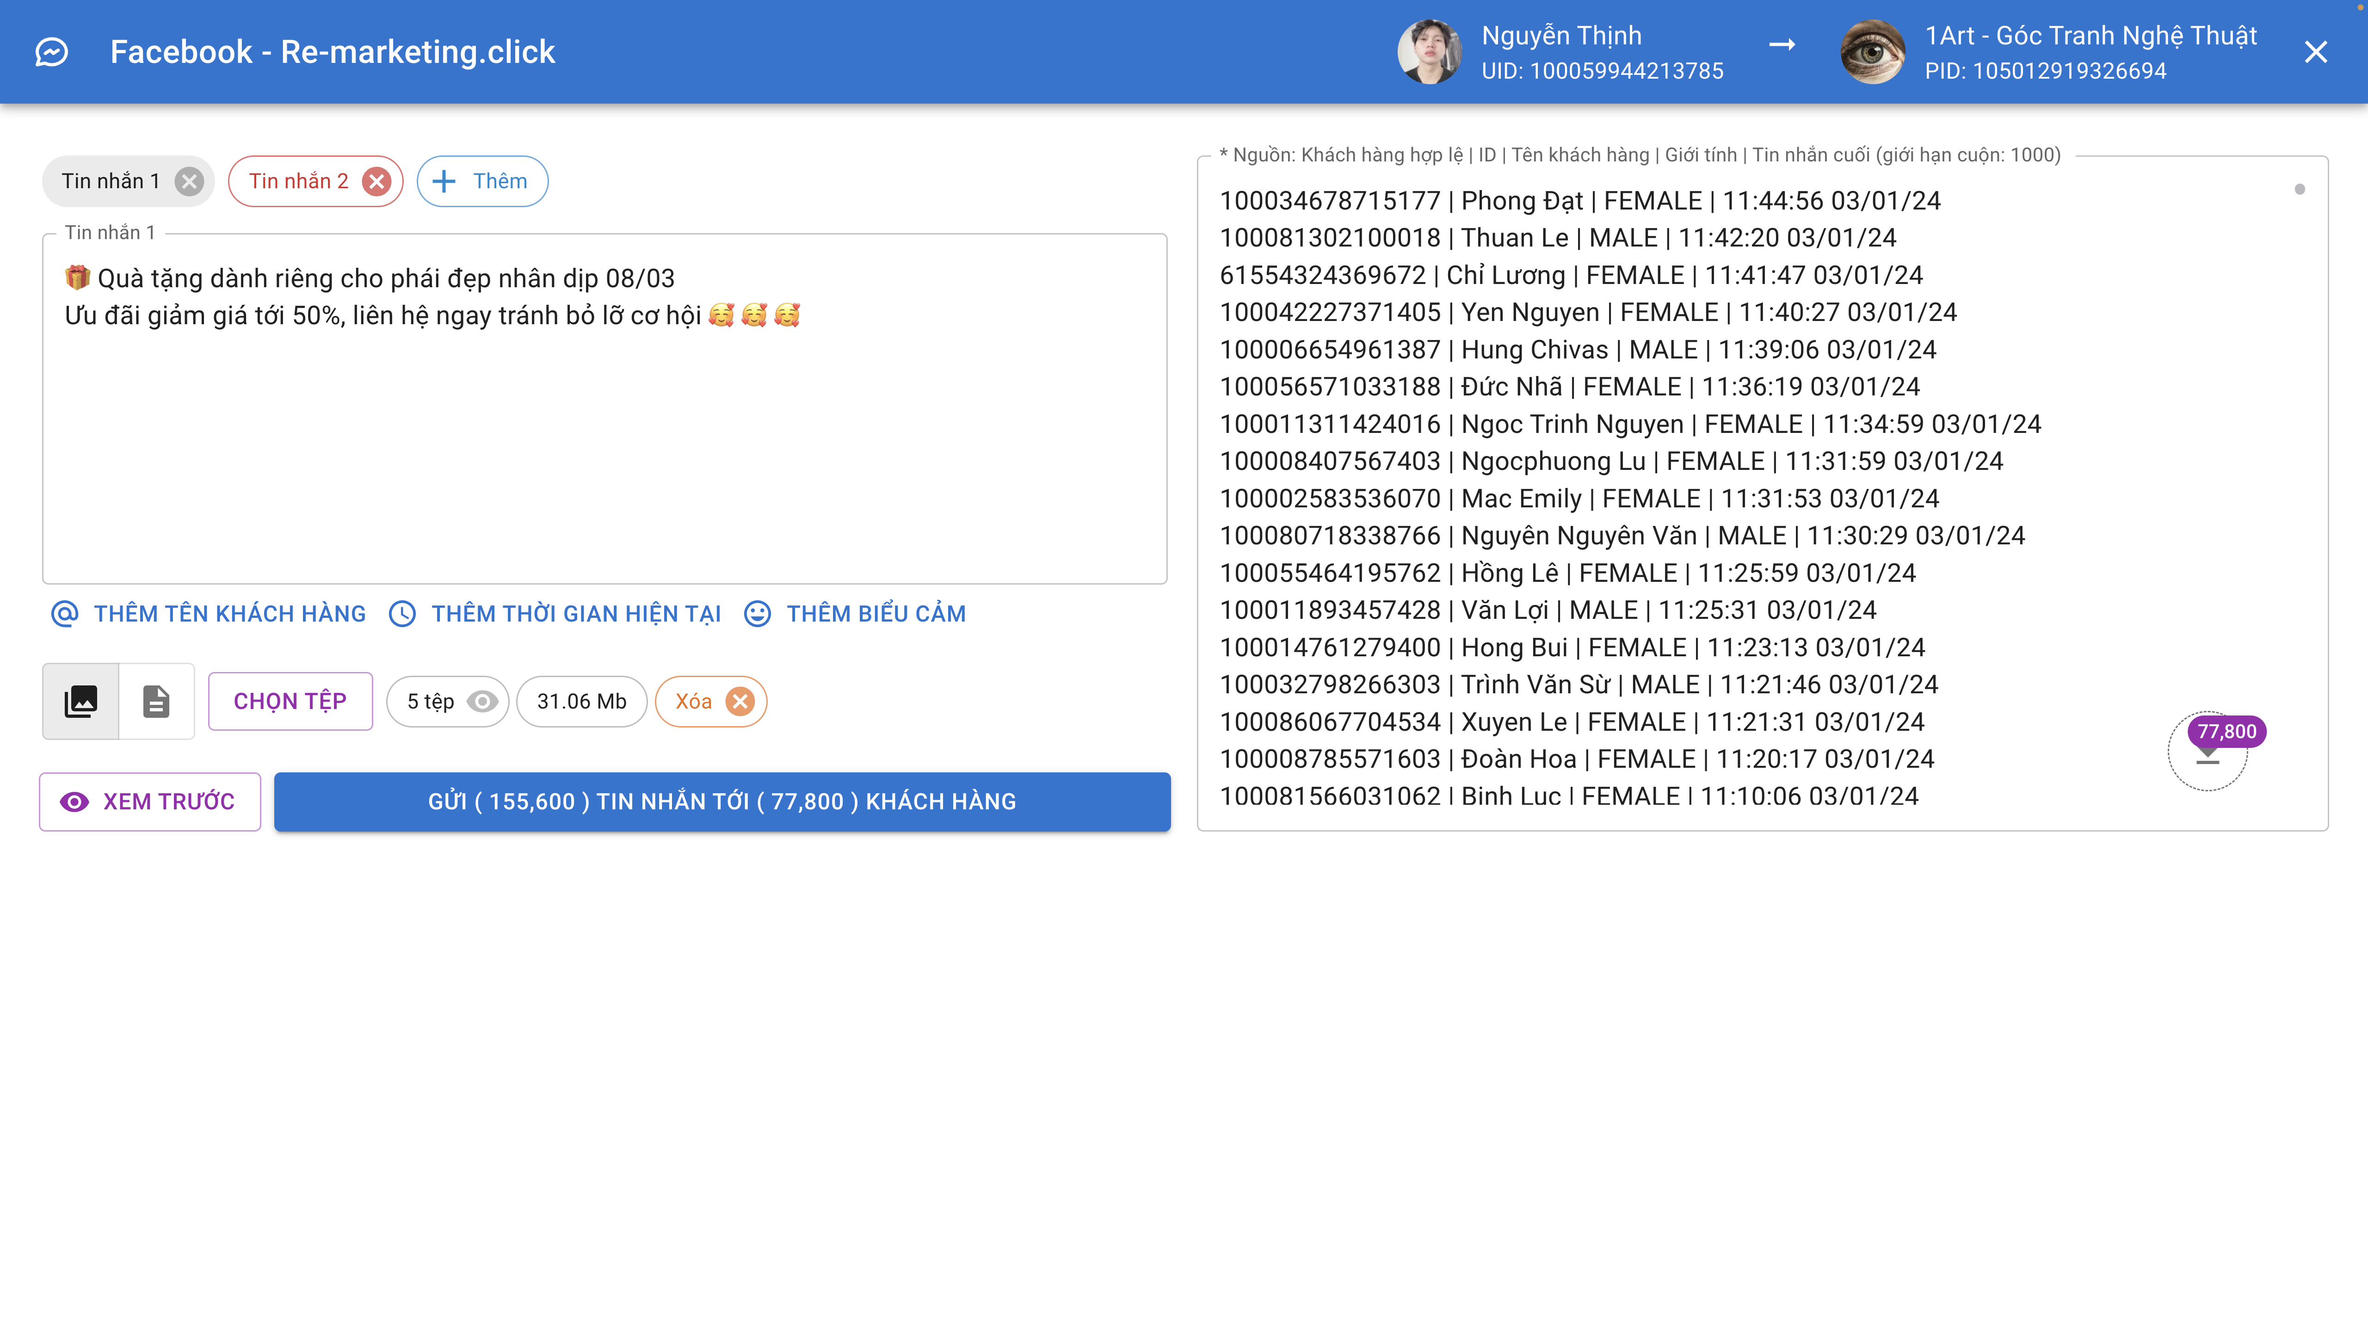Select the image gallery attachment mode
The image size is (2368, 1332).
tap(81, 702)
